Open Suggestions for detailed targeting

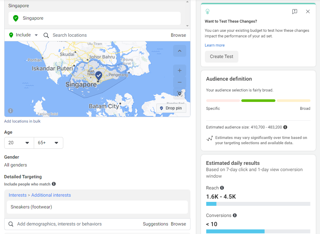[155, 224]
